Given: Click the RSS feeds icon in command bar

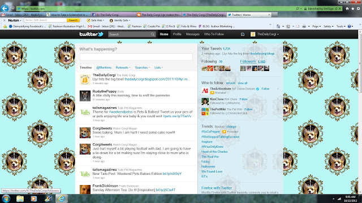Looking at the screenshot, I should 288,27.
